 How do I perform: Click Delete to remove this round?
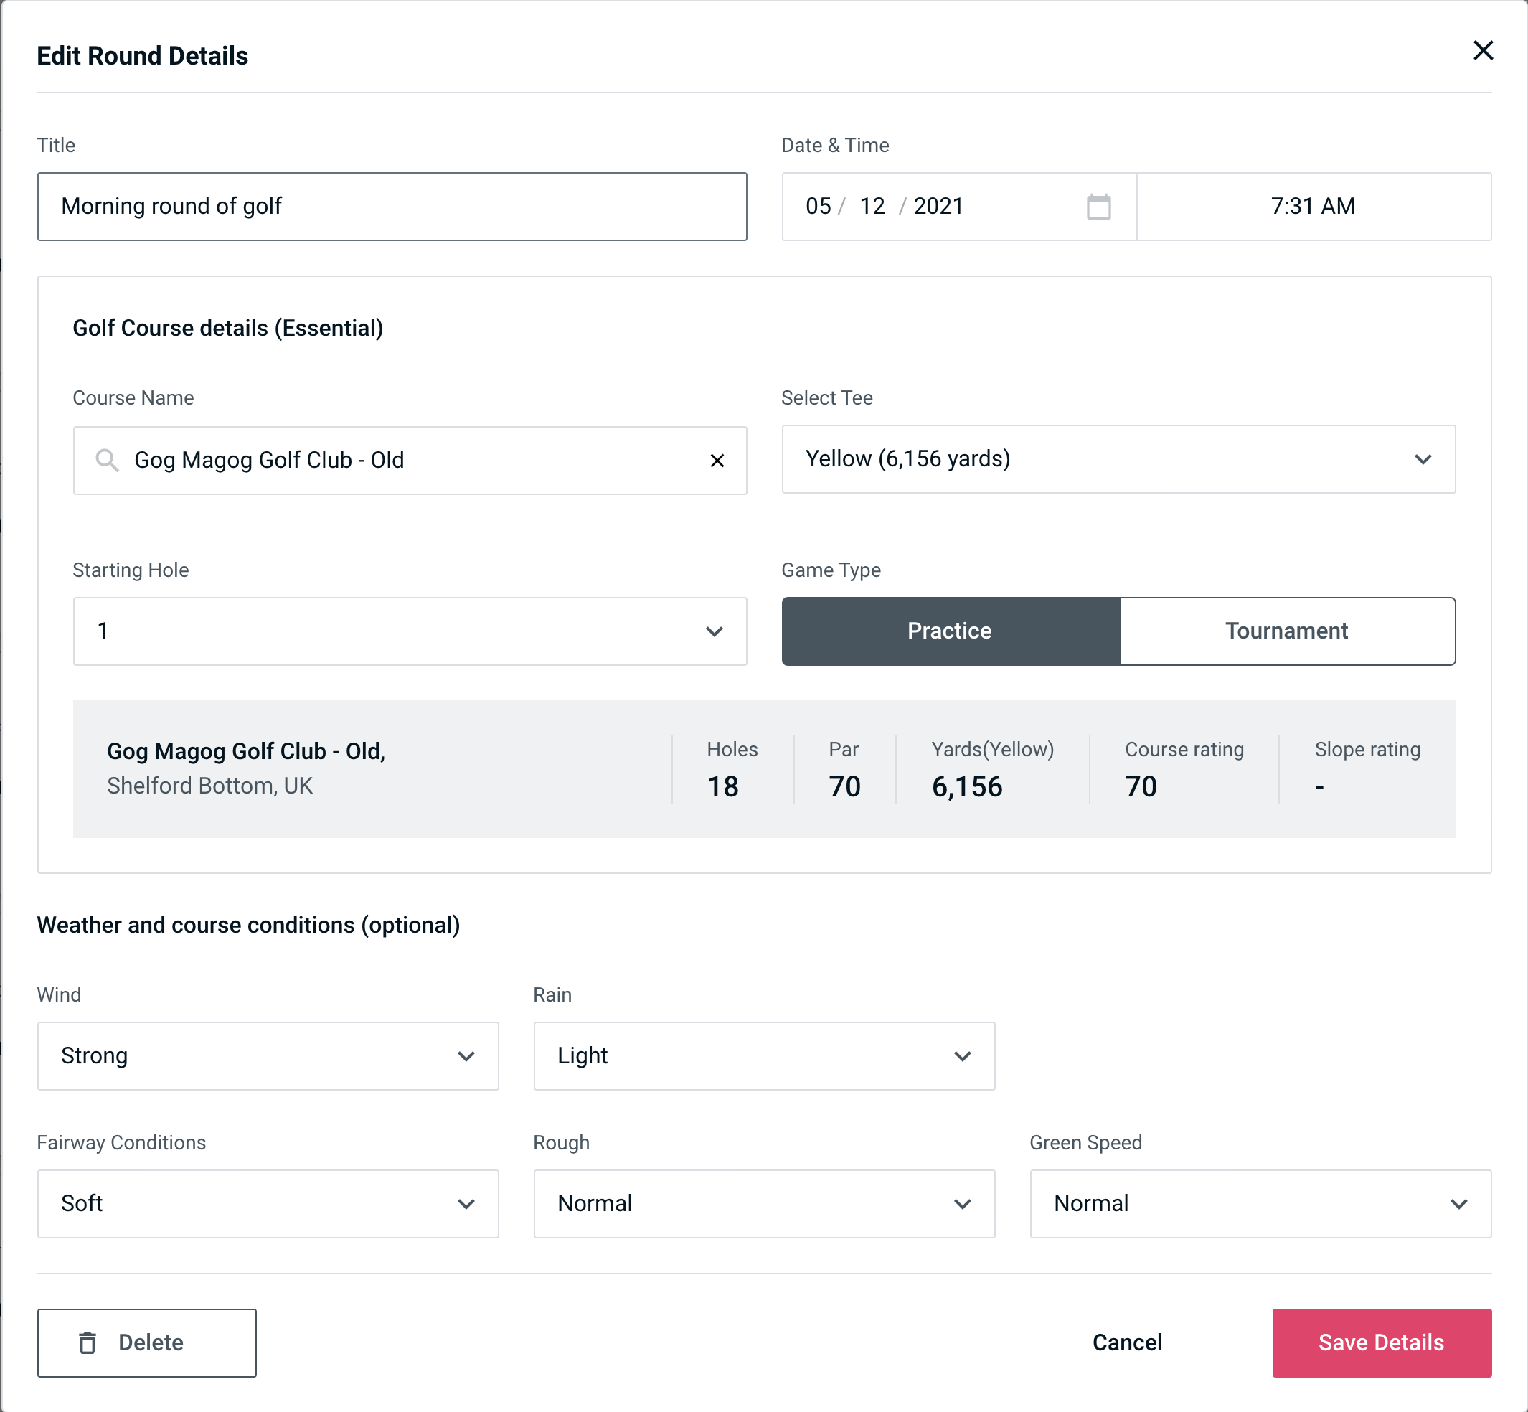(x=146, y=1342)
